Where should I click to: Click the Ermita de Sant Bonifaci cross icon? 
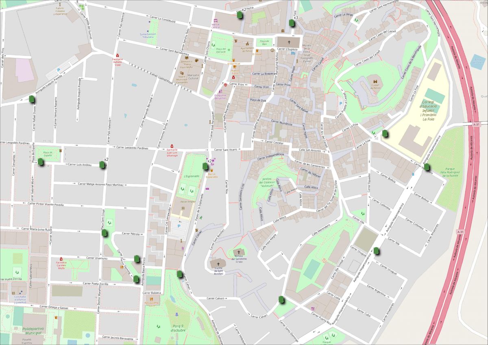coord(218,263)
